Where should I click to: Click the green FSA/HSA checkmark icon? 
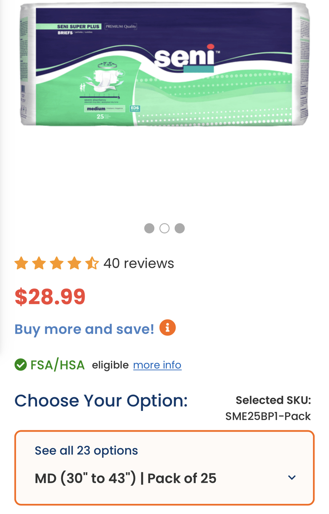coord(21,364)
